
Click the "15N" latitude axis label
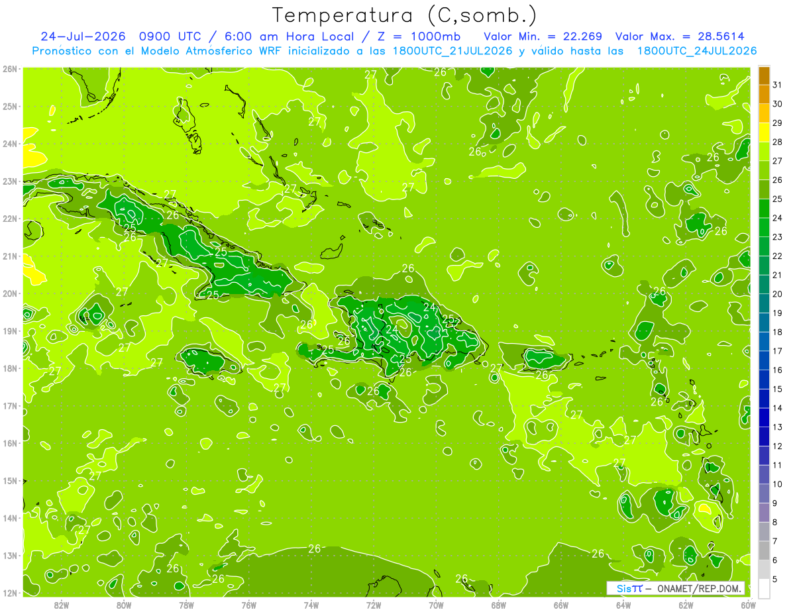click(x=10, y=480)
